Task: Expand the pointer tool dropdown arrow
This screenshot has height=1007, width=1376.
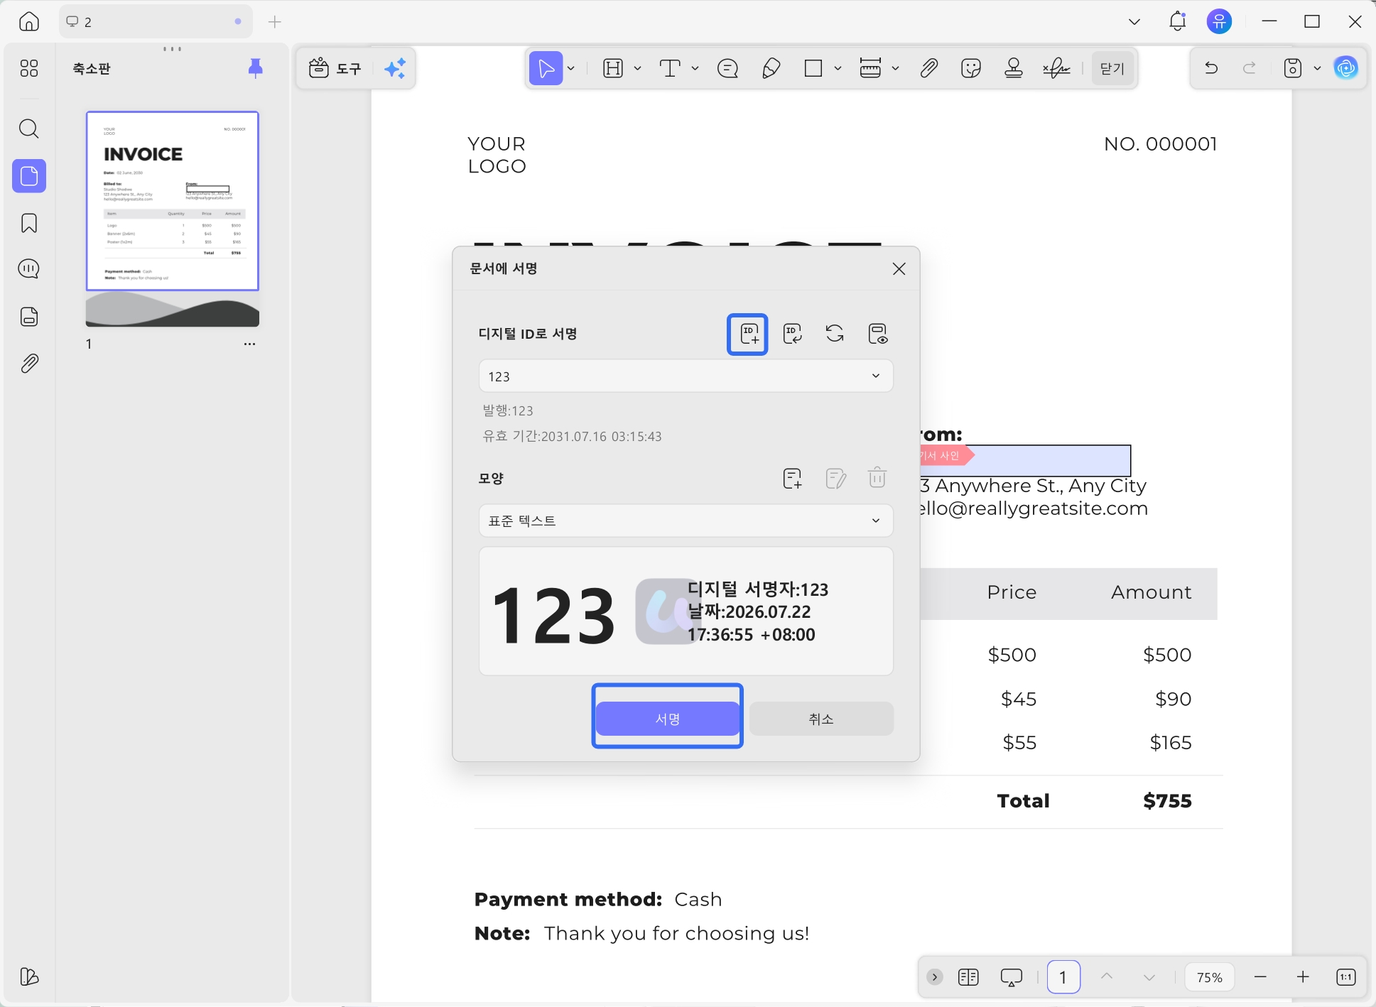Action: point(571,68)
